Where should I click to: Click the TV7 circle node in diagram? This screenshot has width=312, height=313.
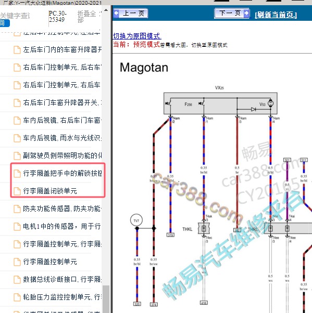pyautogui.click(x=136, y=220)
